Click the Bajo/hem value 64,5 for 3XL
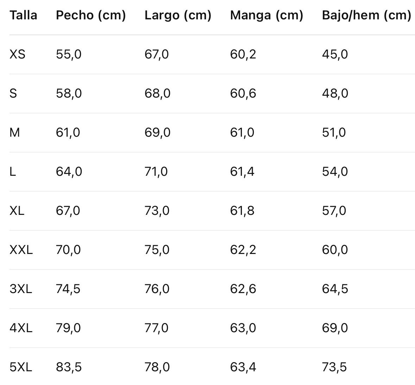Screen dimensions: 415x385 tap(335, 289)
